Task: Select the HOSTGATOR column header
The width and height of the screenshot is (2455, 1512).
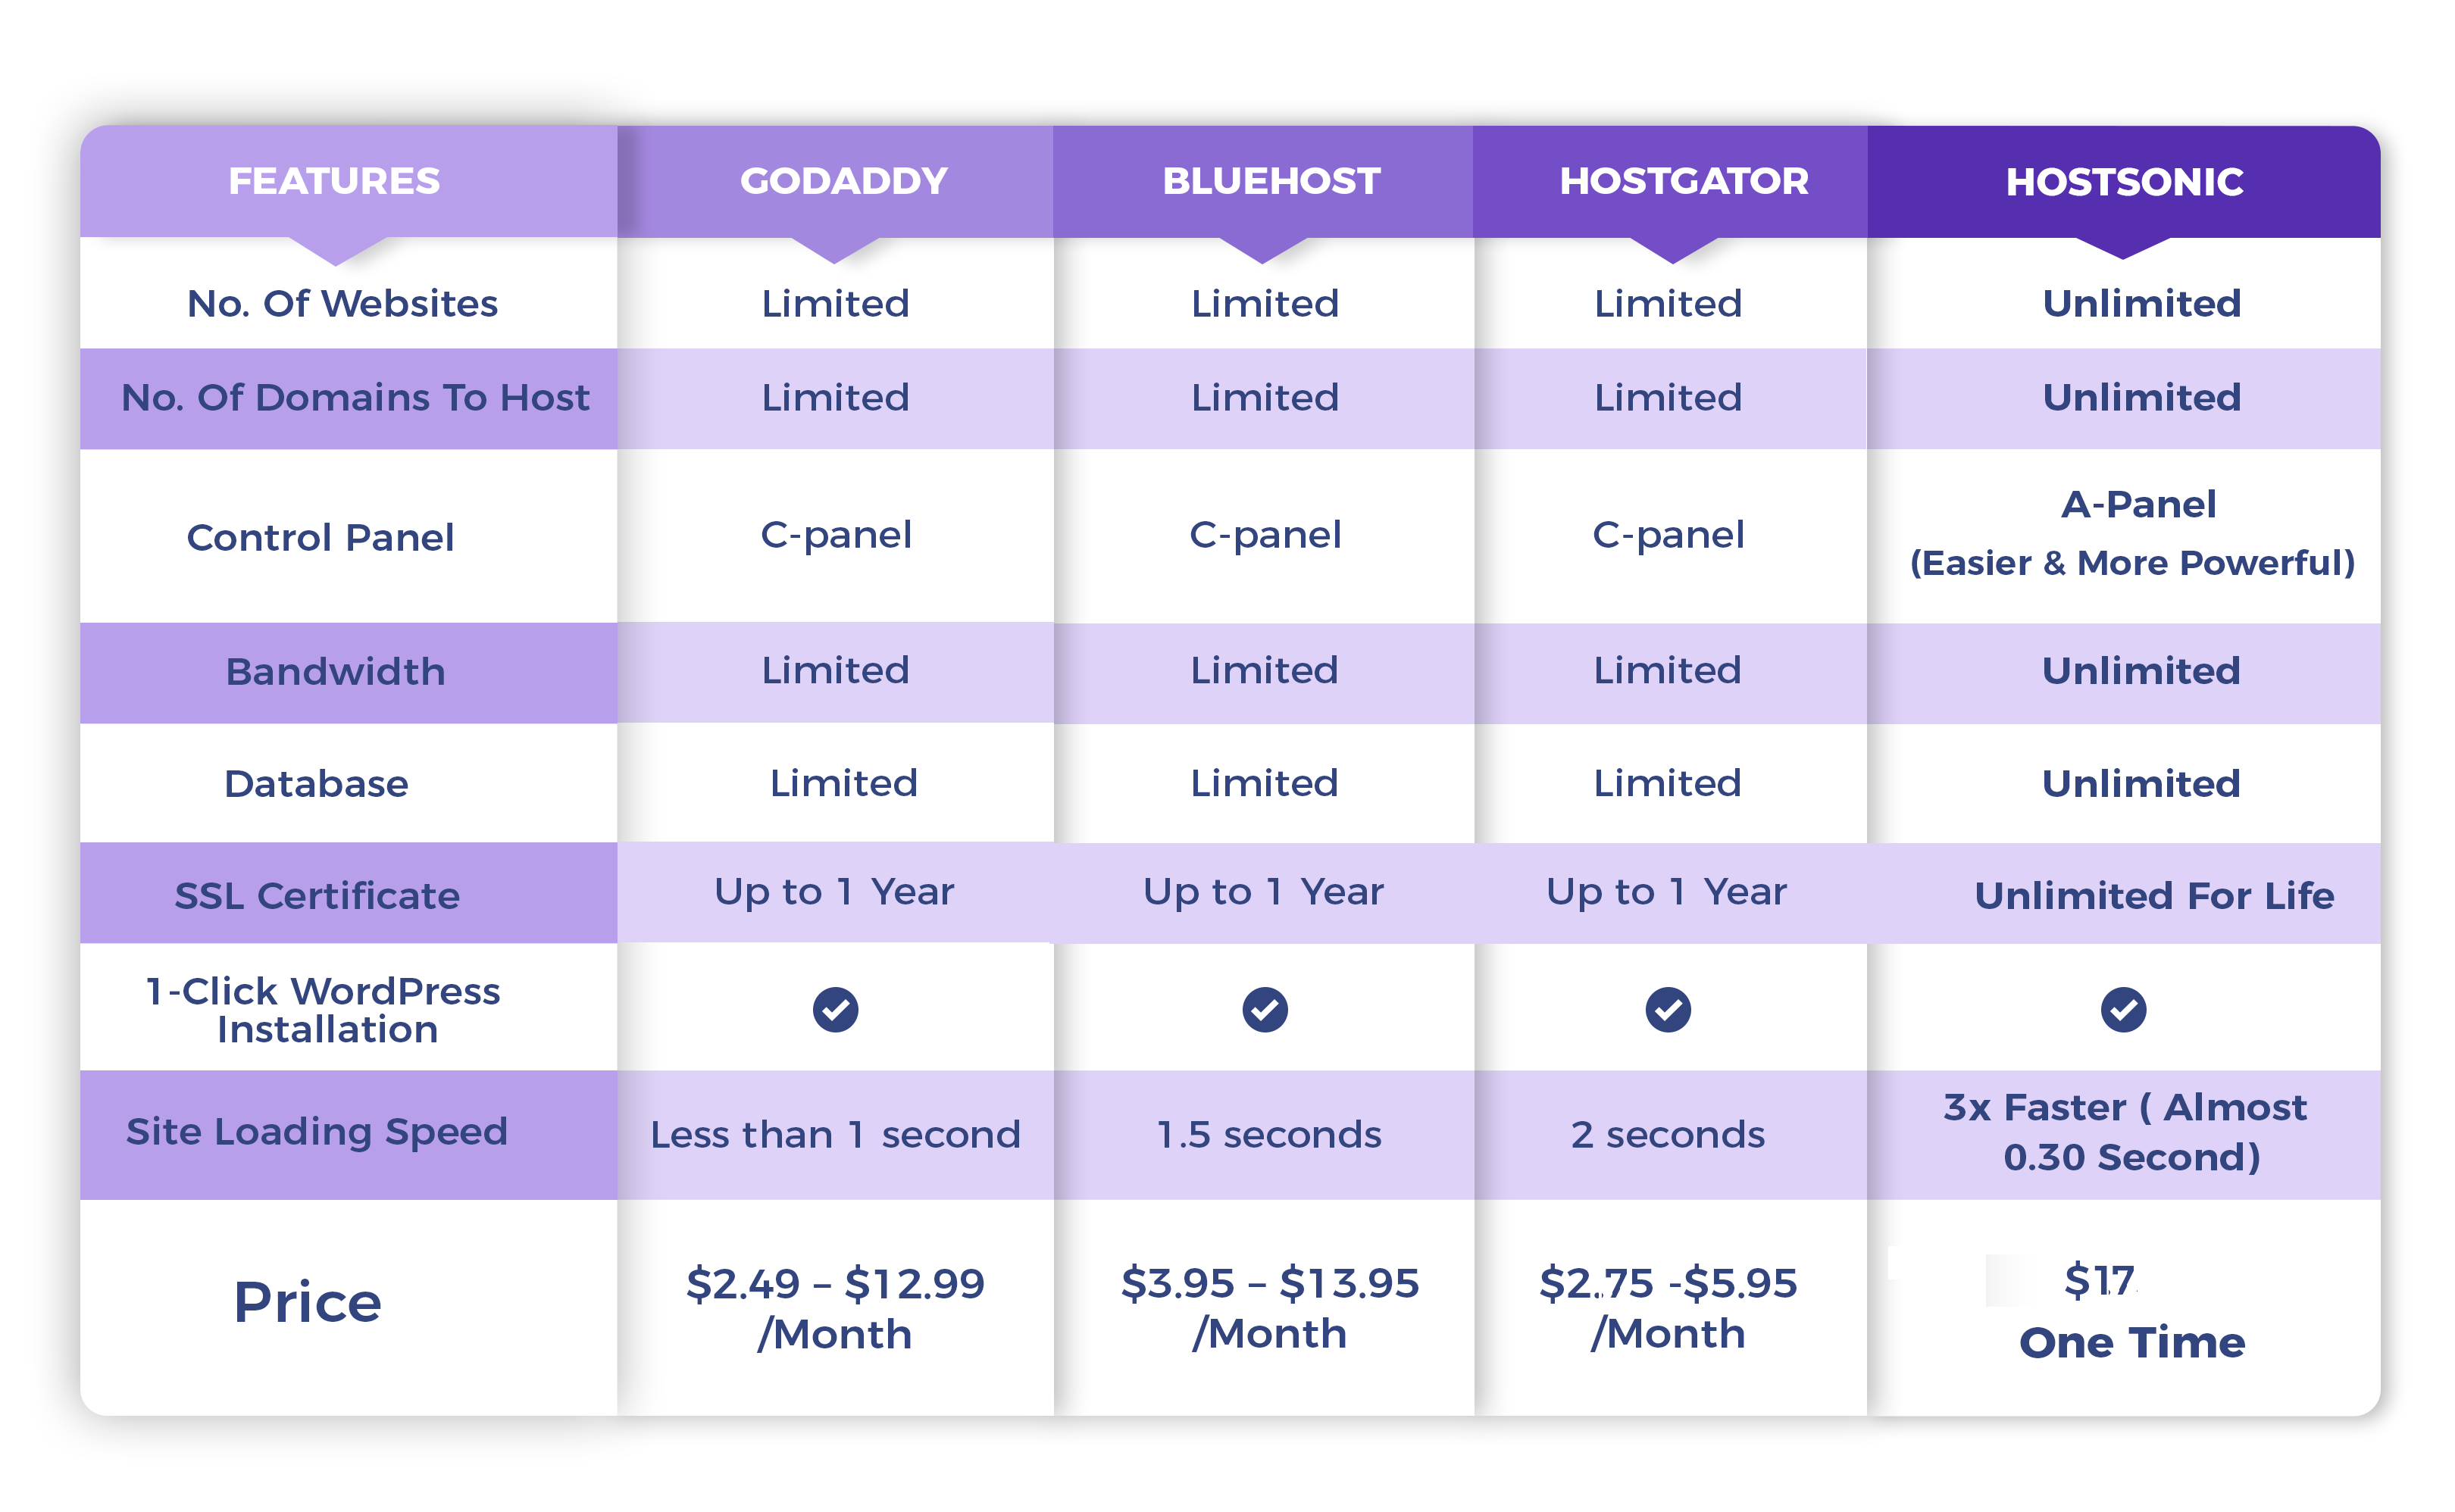Action: click(x=1683, y=181)
